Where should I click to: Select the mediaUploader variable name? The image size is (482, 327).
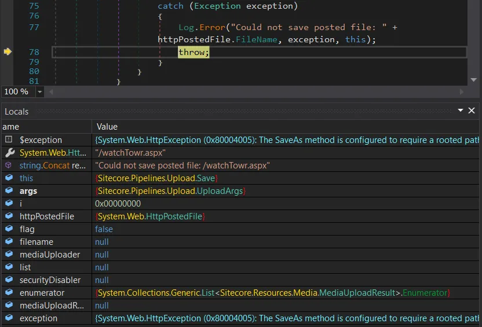pos(50,255)
